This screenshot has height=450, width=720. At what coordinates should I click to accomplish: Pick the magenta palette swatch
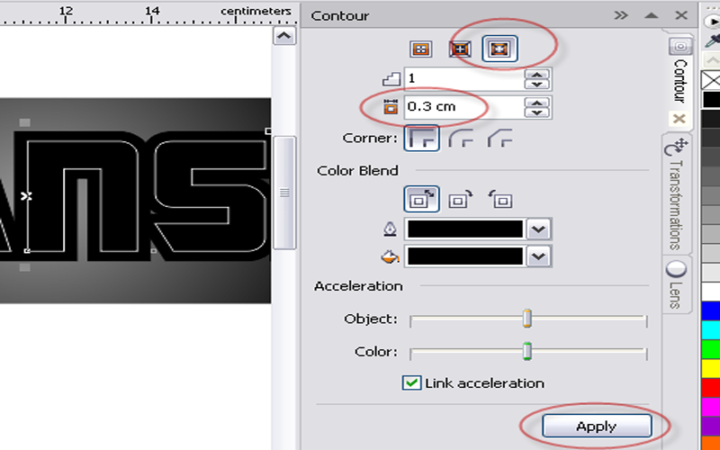pyautogui.click(x=711, y=407)
